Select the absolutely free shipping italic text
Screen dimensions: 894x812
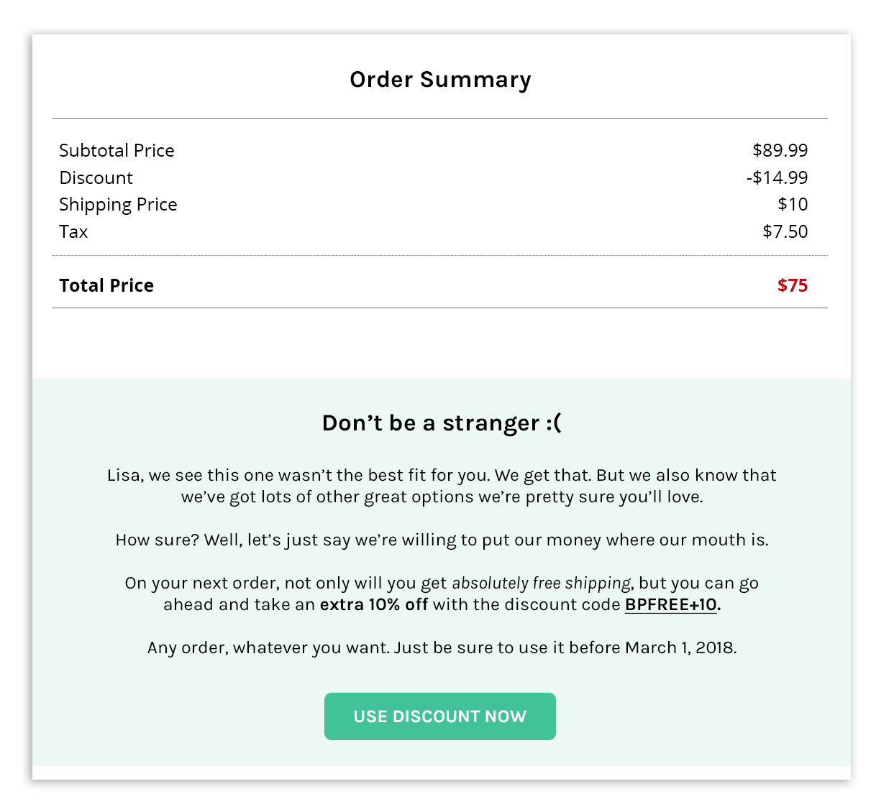541,583
